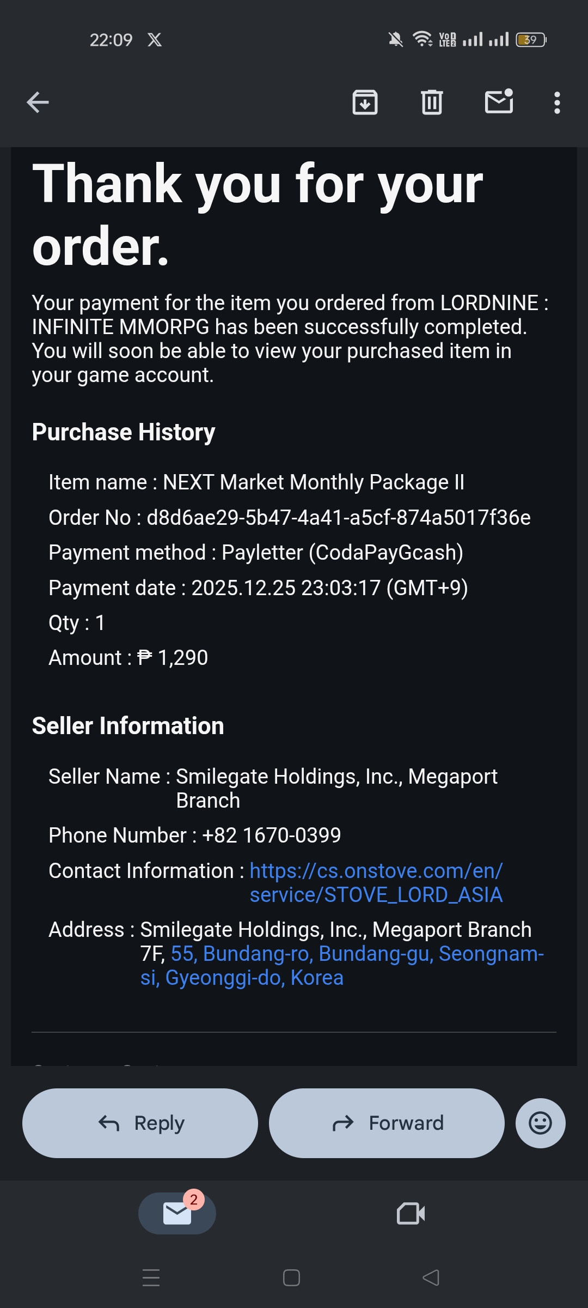Open the three-dot more options menu
The width and height of the screenshot is (588, 1308).
coord(556,102)
